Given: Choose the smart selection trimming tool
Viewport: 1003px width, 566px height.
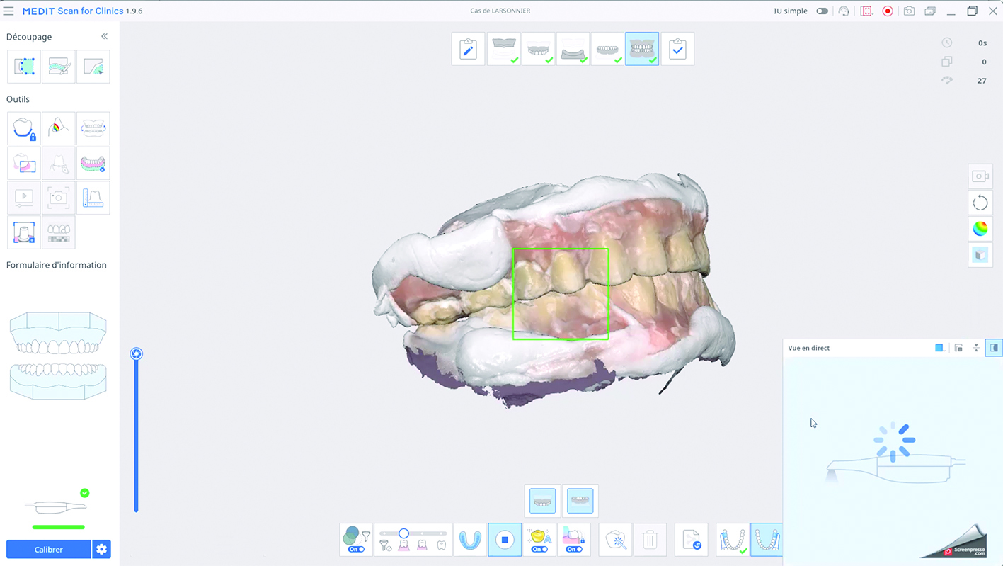Looking at the screenshot, I should [93, 67].
